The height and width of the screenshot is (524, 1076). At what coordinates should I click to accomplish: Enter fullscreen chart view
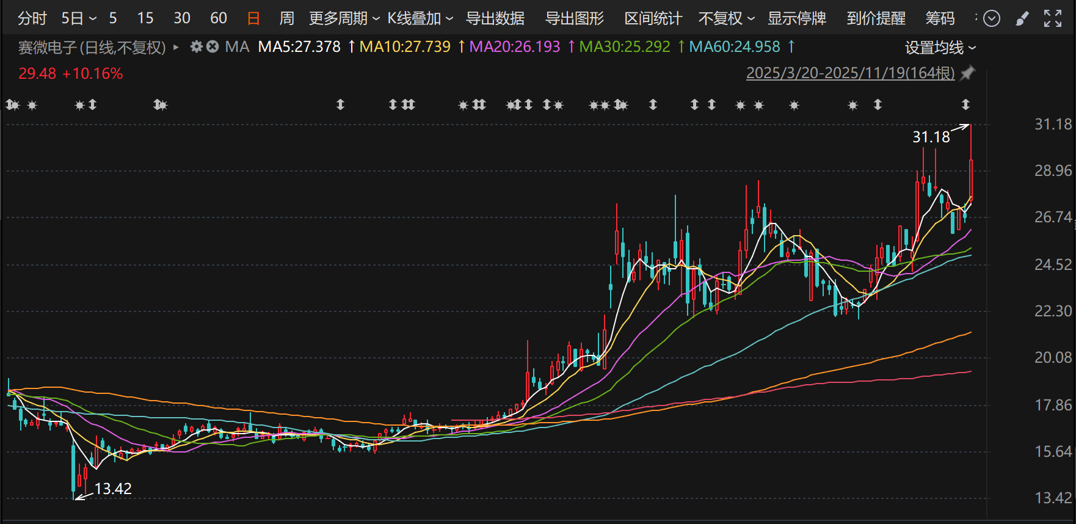[1052, 19]
